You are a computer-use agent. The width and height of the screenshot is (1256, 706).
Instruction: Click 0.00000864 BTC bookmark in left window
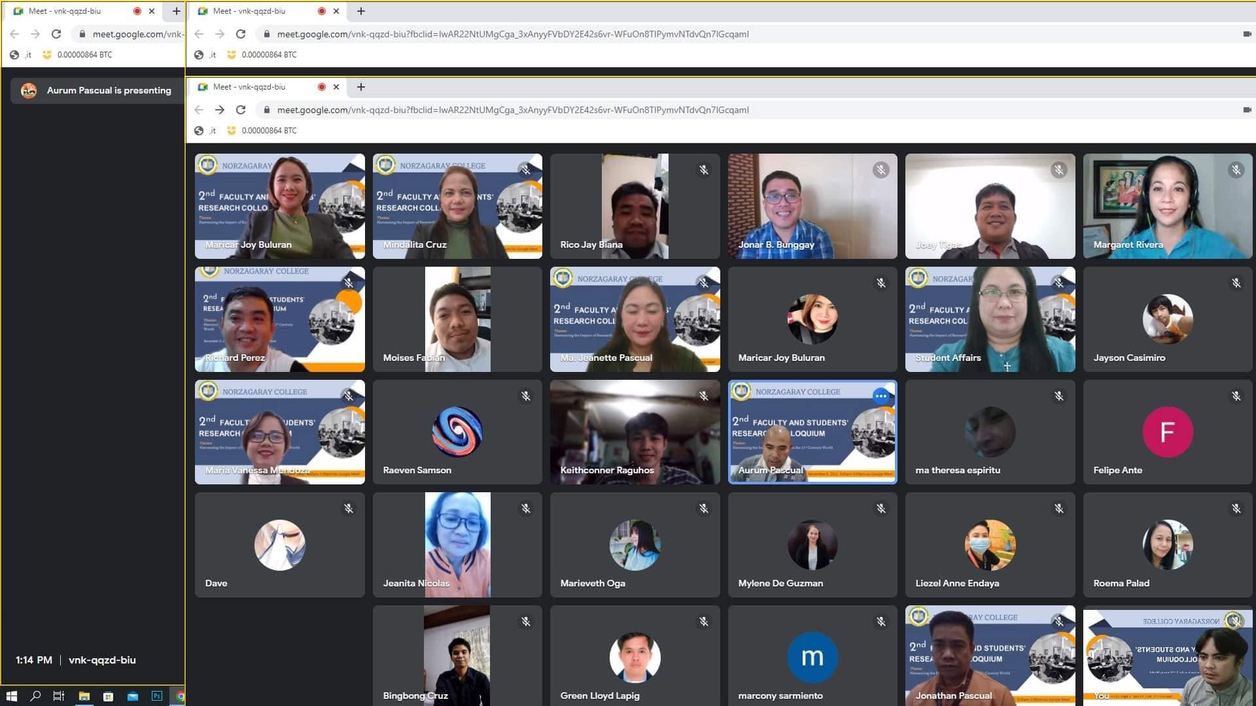(x=78, y=55)
